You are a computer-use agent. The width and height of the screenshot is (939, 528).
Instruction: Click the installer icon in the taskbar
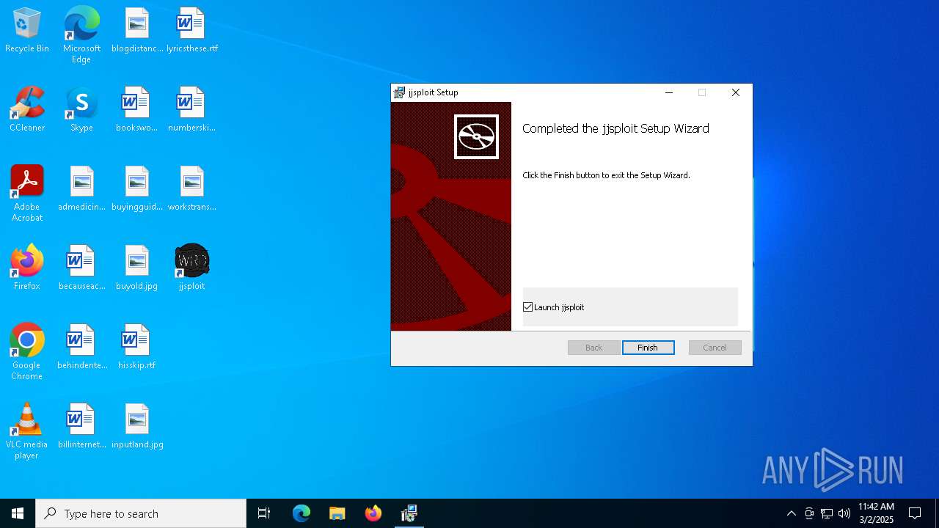click(409, 513)
